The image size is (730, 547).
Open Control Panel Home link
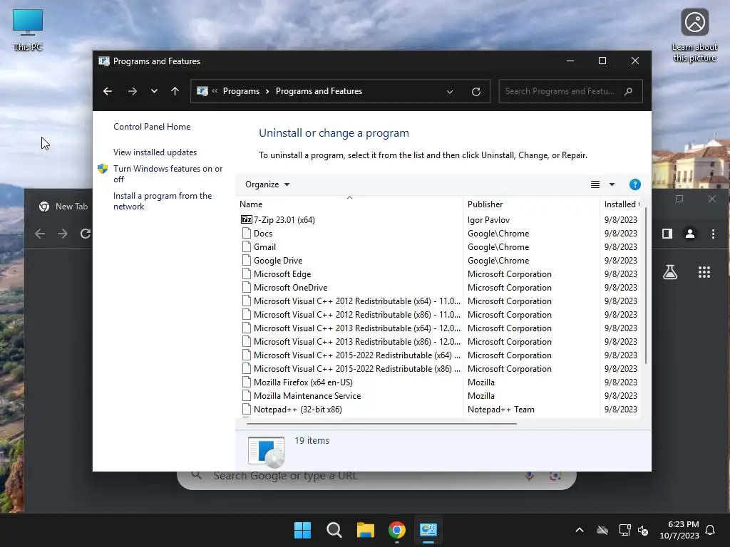(x=152, y=127)
